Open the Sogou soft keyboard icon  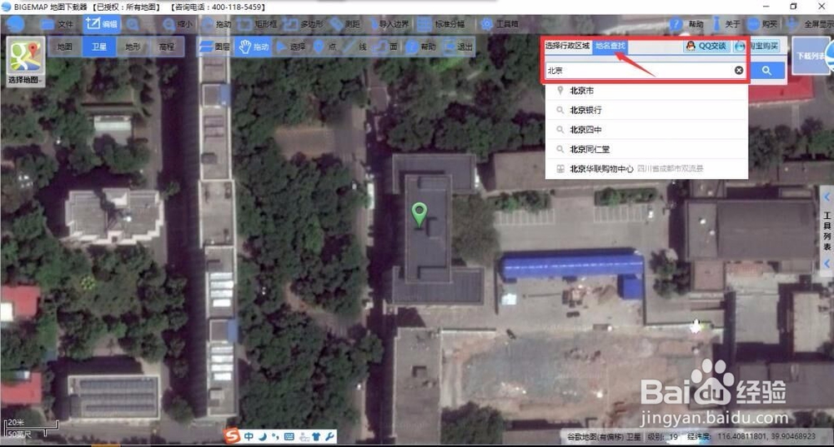coord(289,436)
